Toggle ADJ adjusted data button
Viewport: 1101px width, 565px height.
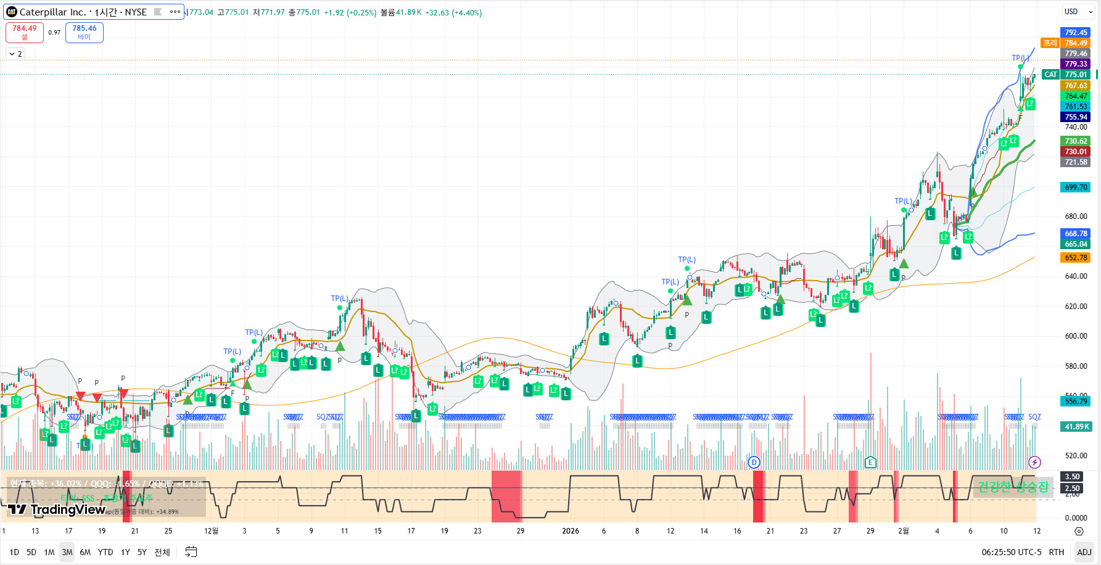point(1084,552)
